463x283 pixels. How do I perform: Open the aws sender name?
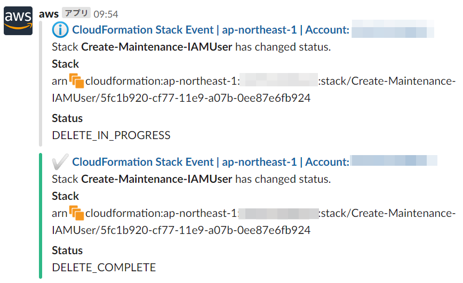(49, 14)
